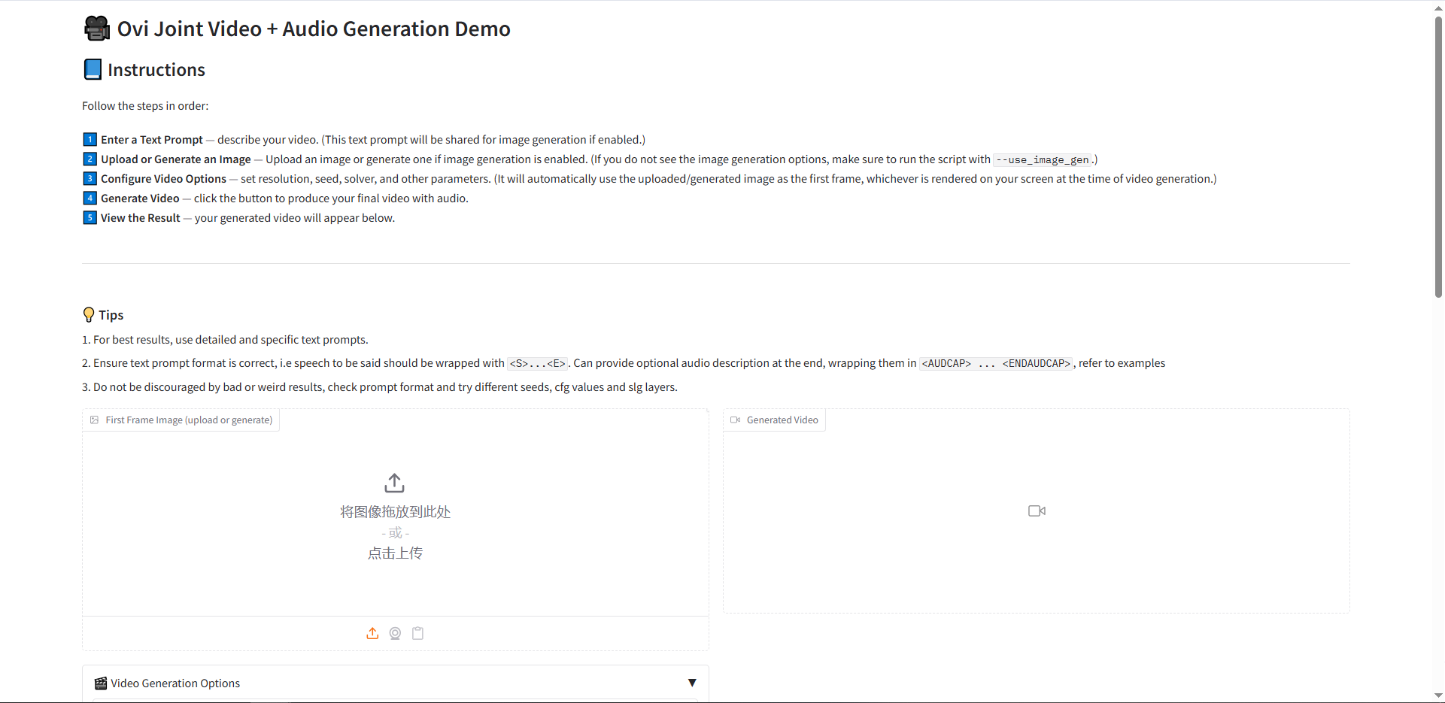Click the Video Generation Options header text
The height and width of the screenshot is (703, 1445).
click(x=175, y=683)
